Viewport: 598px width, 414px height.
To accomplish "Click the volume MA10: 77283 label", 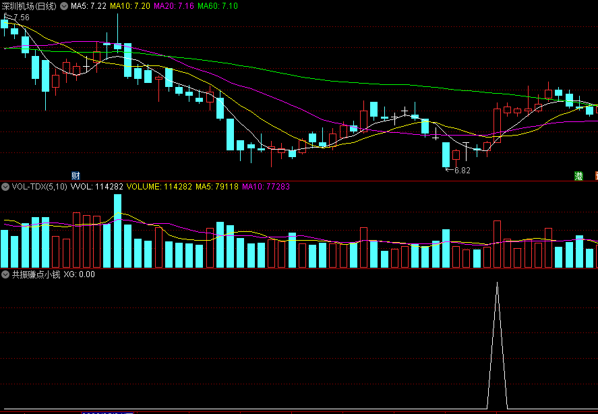I will (x=266, y=187).
